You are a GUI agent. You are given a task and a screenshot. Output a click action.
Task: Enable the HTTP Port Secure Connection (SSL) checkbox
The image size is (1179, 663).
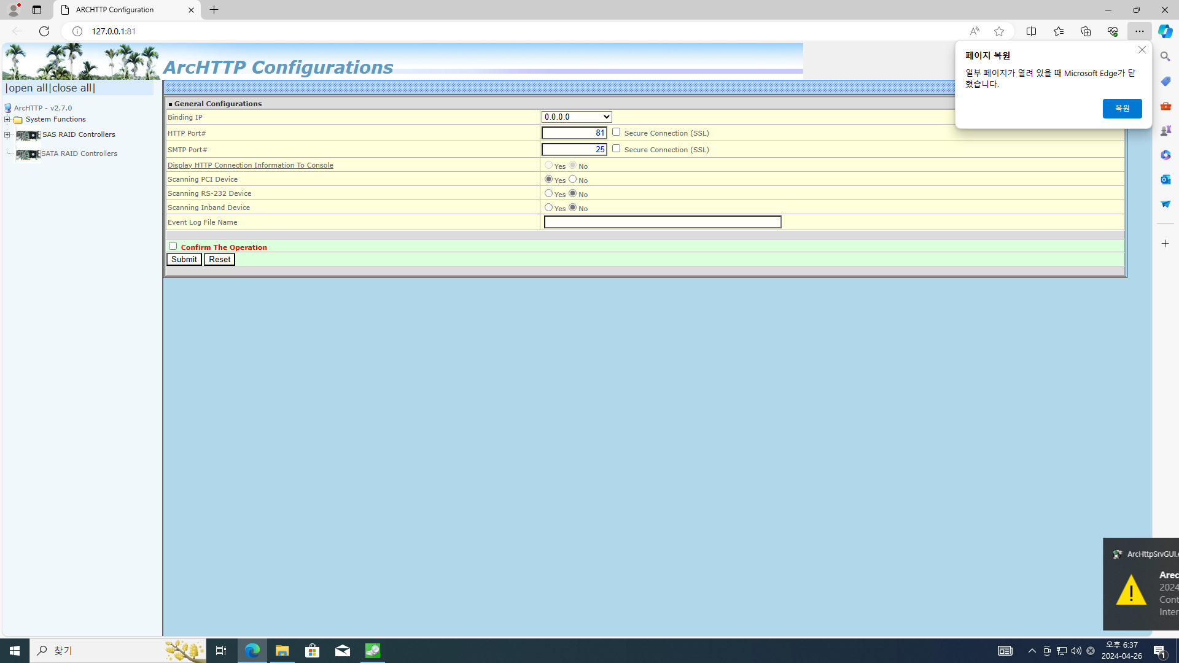(616, 132)
